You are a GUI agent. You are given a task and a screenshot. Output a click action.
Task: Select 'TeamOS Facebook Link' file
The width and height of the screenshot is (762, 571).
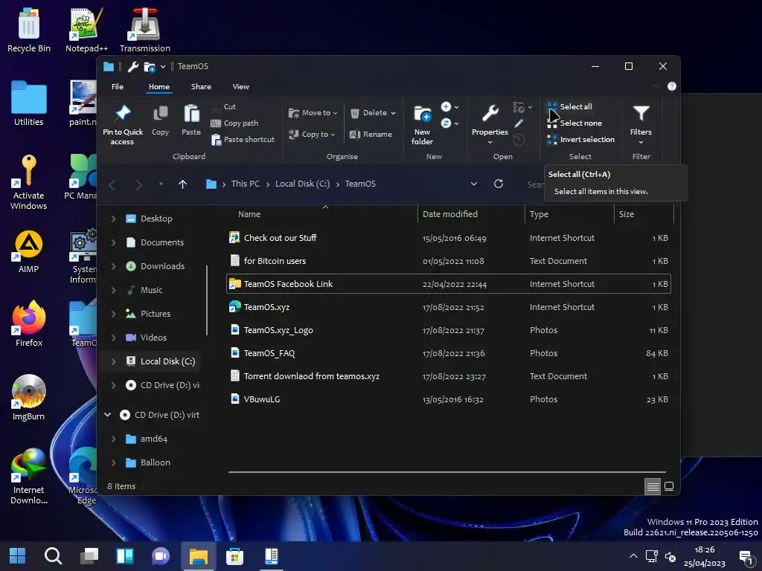click(x=449, y=284)
